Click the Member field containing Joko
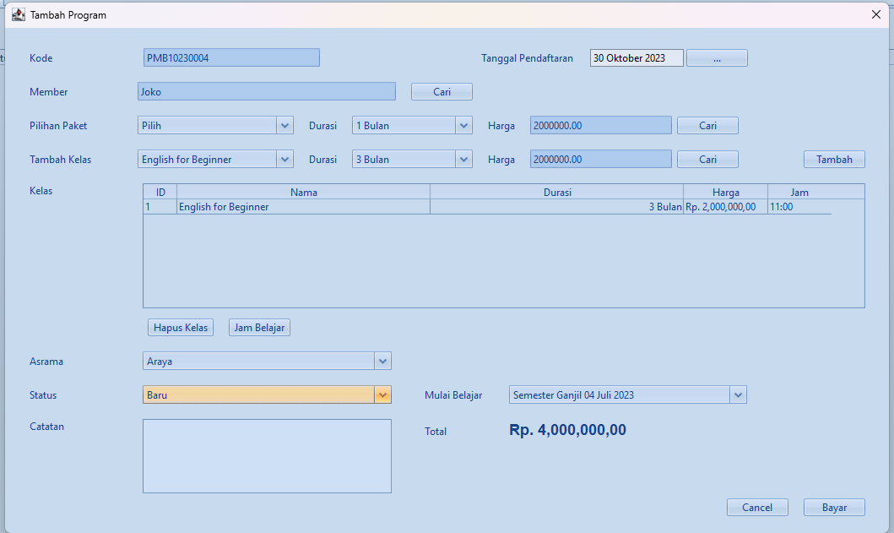 click(x=266, y=91)
